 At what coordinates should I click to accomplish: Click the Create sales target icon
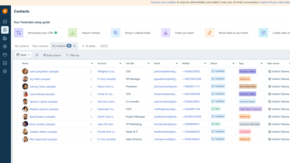pos(263,33)
